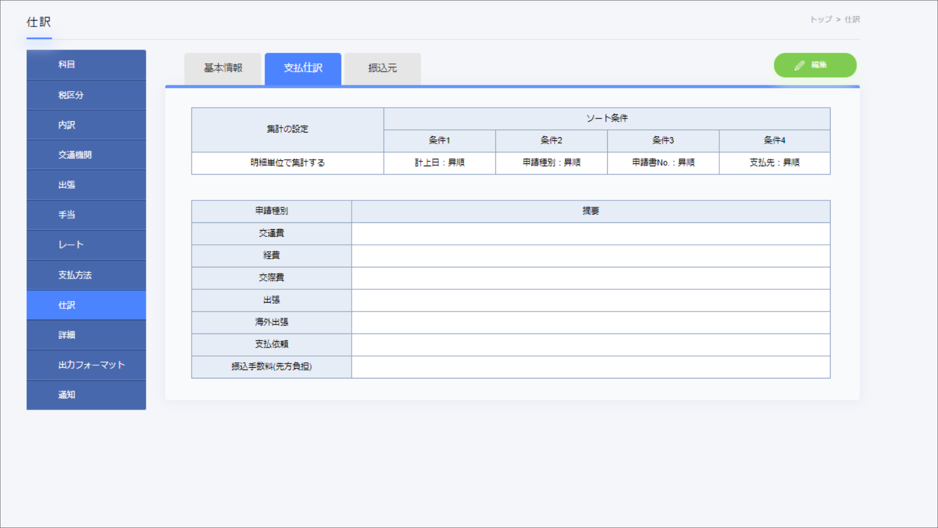Open 科目 in the sidebar menu

pyautogui.click(x=86, y=65)
